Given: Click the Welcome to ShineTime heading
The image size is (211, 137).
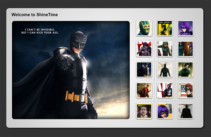Looking at the screenshot, I should tap(35, 15).
